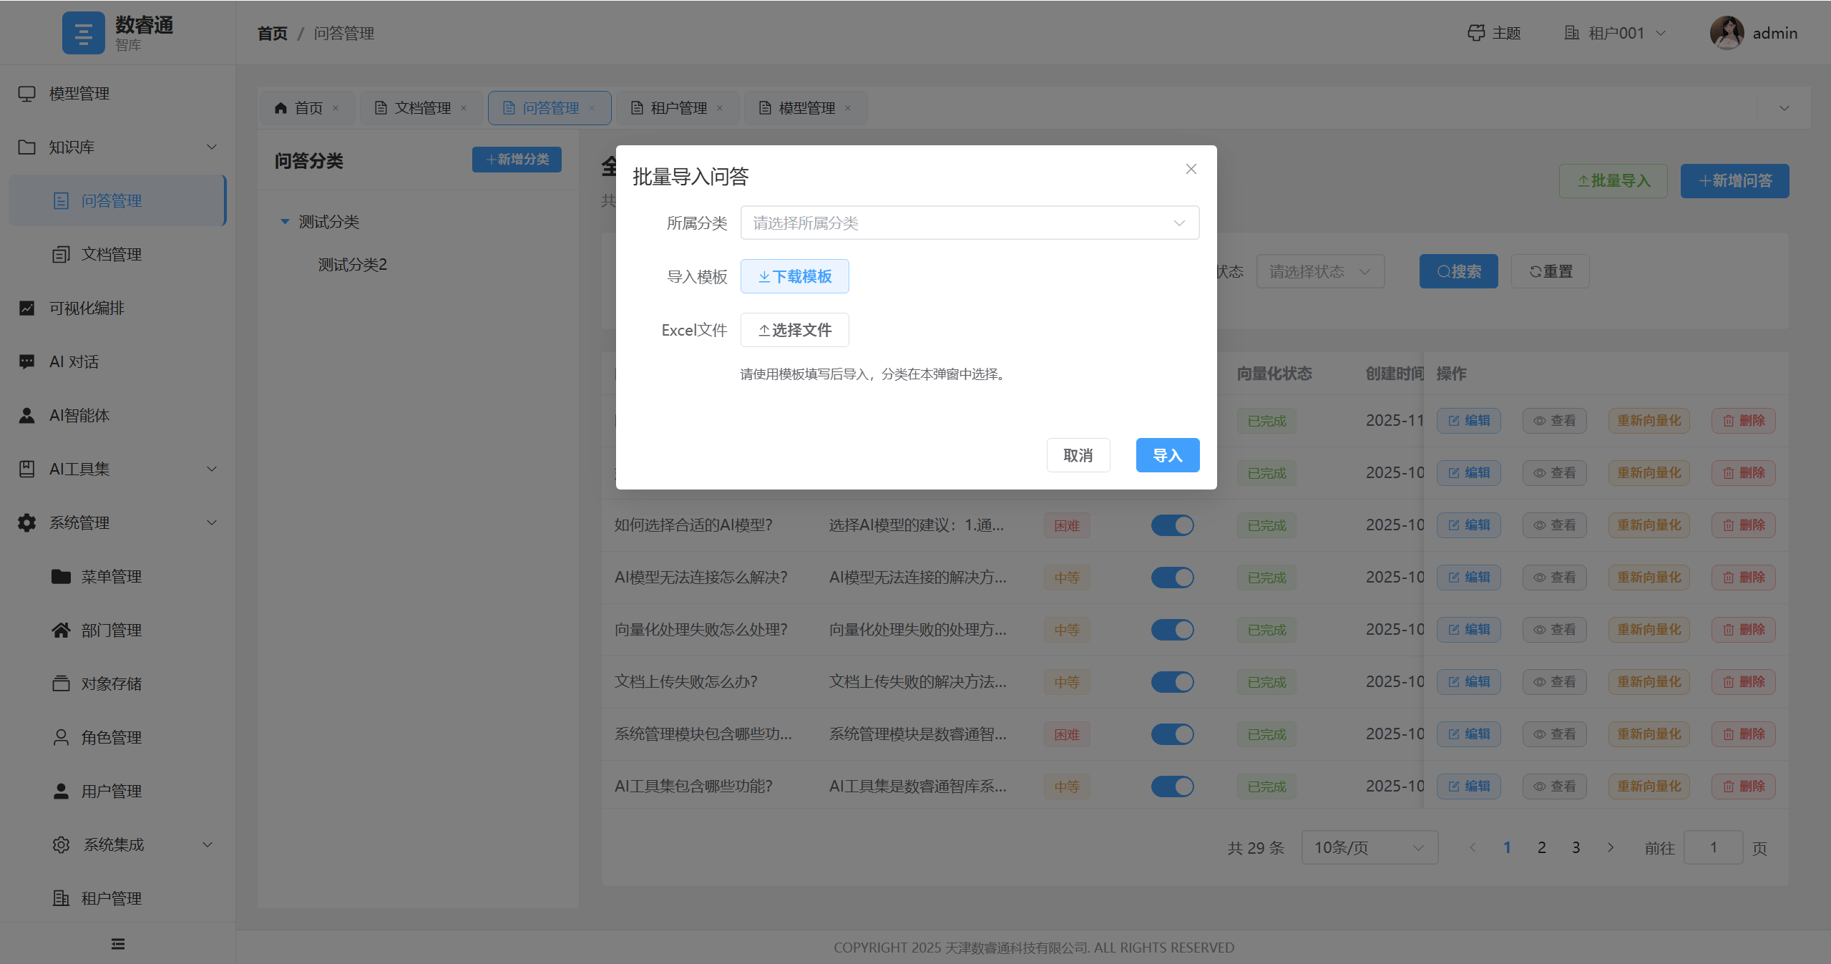Select 测试分类2 in the category tree
1831x964 pixels.
tap(352, 265)
